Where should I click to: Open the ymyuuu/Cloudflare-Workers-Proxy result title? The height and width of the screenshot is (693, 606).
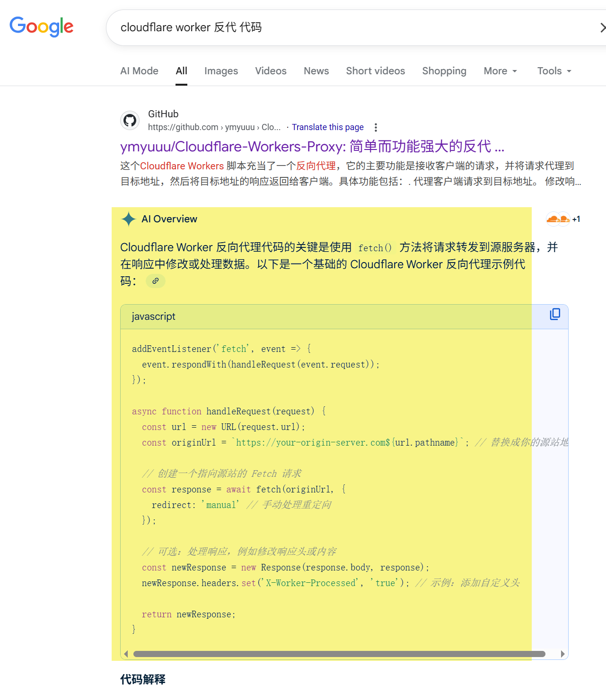pyautogui.click(x=312, y=147)
